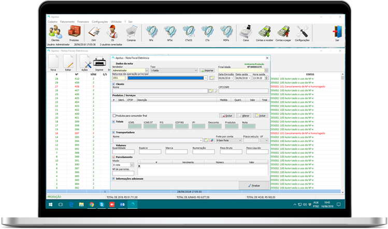The width and height of the screenshot is (388, 229).
Task: Enable Produtos para consumidor final checkbox
Action: [x=114, y=116]
